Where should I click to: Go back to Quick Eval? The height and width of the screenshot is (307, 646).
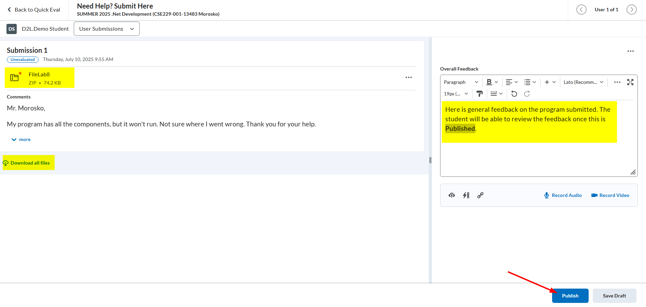pos(34,10)
